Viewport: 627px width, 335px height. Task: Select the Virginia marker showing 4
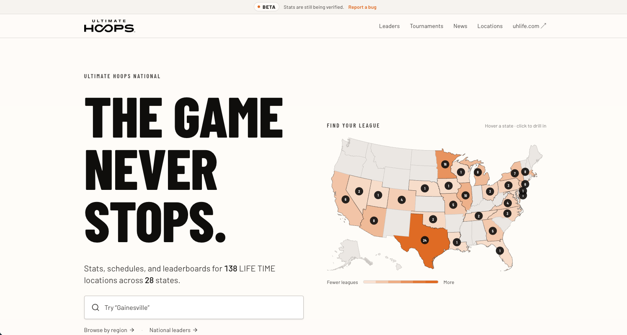click(x=508, y=203)
